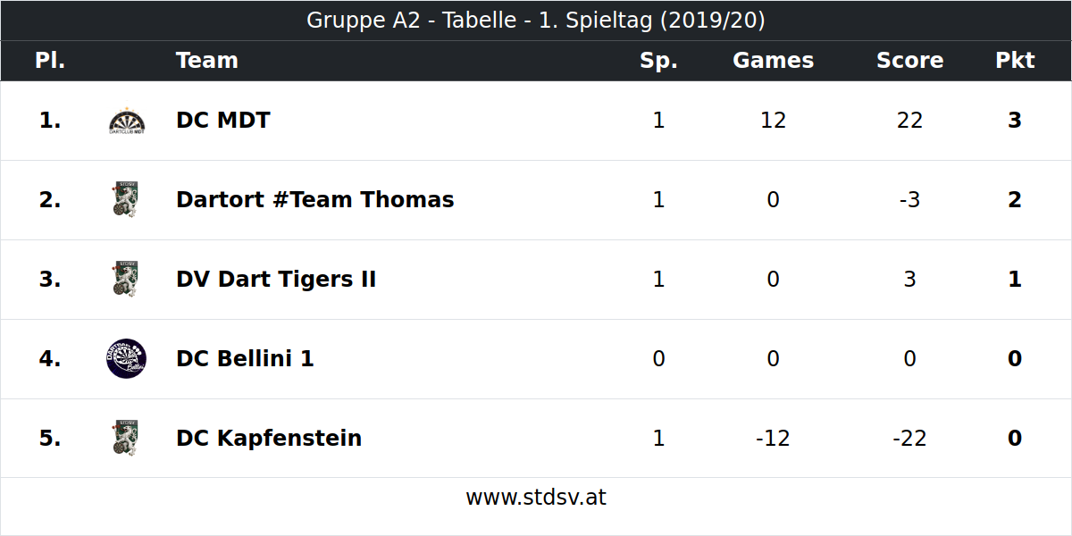Open the DC MDT team name
Viewport: 1072px width, 536px height.
(223, 121)
